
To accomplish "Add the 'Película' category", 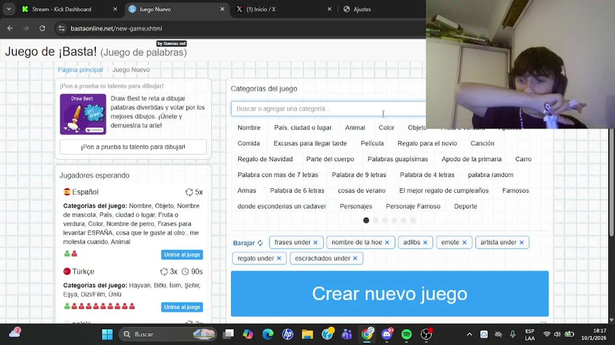I will (372, 143).
